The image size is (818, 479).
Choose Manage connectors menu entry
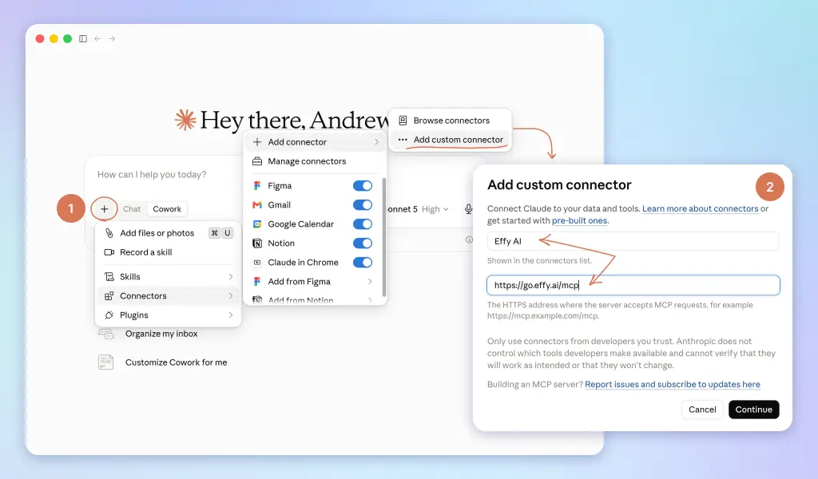click(315, 161)
